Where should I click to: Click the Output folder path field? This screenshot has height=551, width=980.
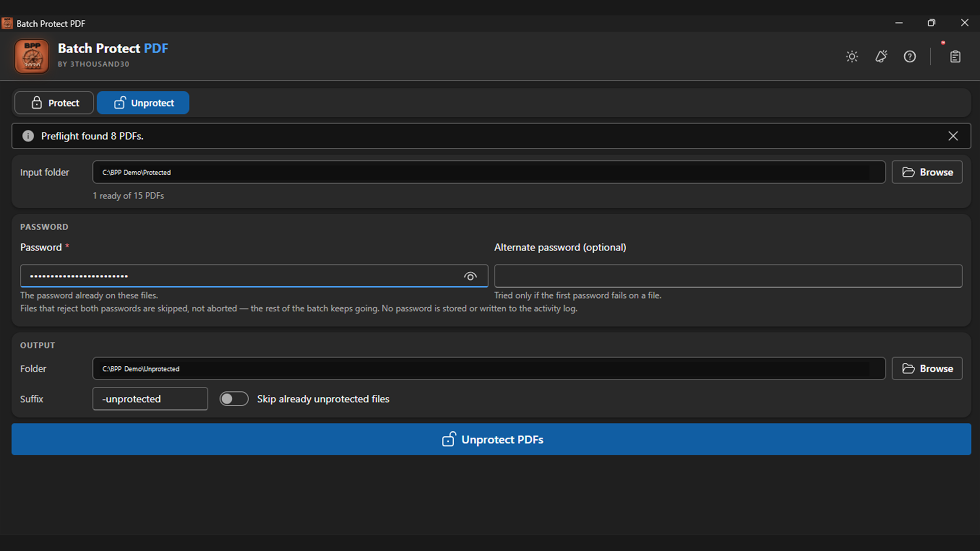click(x=488, y=368)
